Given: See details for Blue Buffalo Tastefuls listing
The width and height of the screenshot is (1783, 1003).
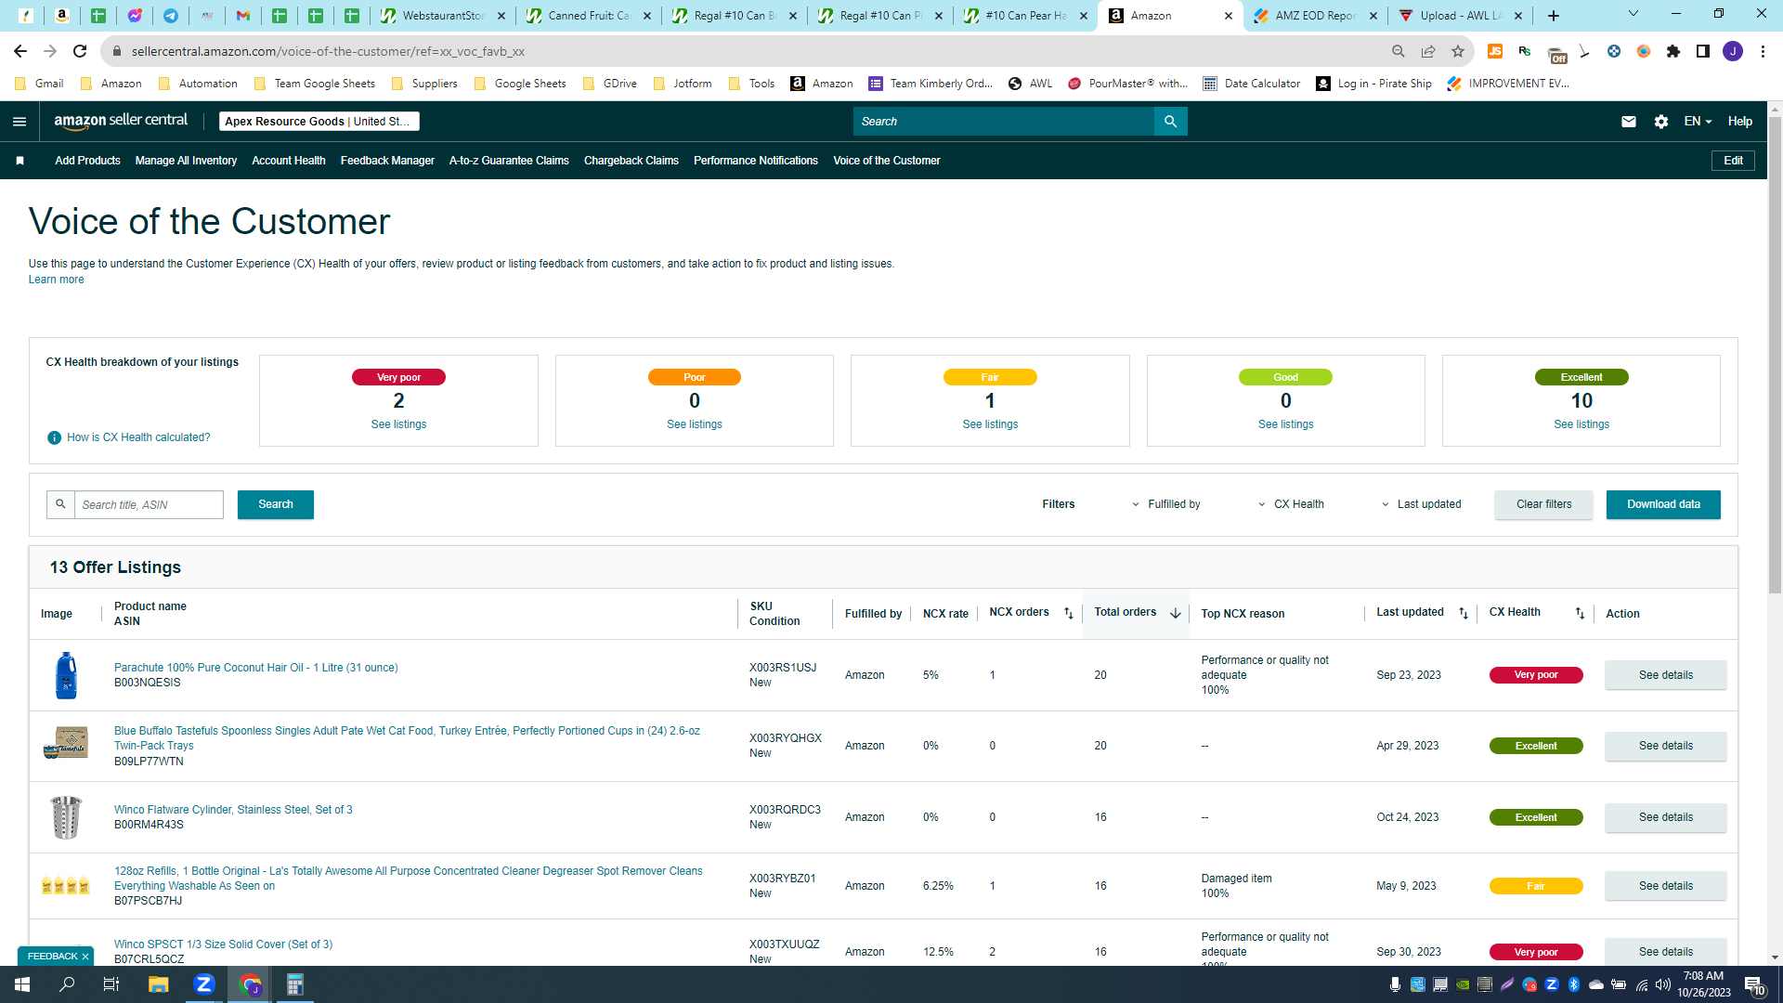Looking at the screenshot, I should click(1665, 746).
